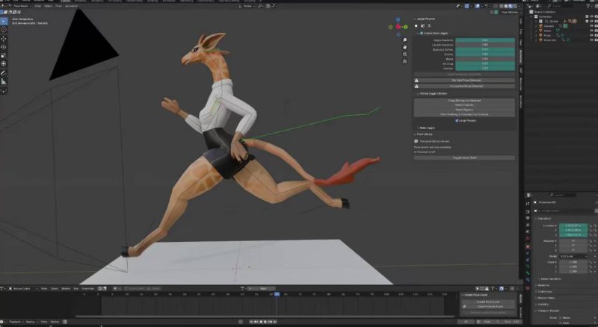Jump to the timeline start frame
The height and width of the screenshot is (327, 598).
point(252,322)
